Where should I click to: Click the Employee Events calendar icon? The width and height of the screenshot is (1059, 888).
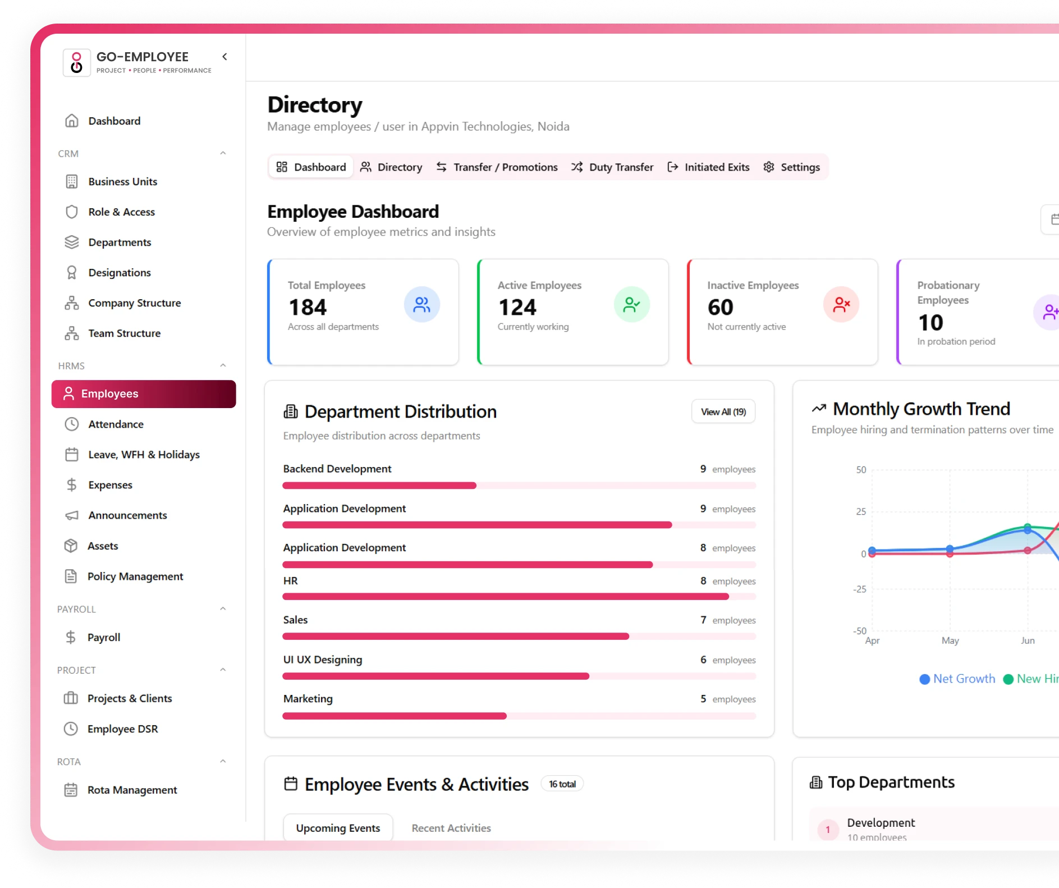[291, 784]
